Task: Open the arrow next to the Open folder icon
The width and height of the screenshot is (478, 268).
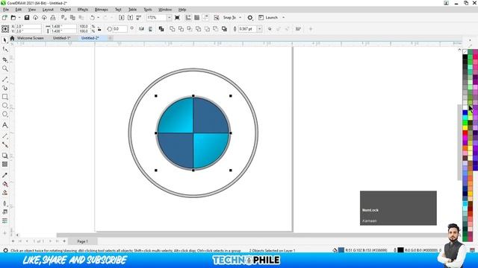Action: (19, 18)
